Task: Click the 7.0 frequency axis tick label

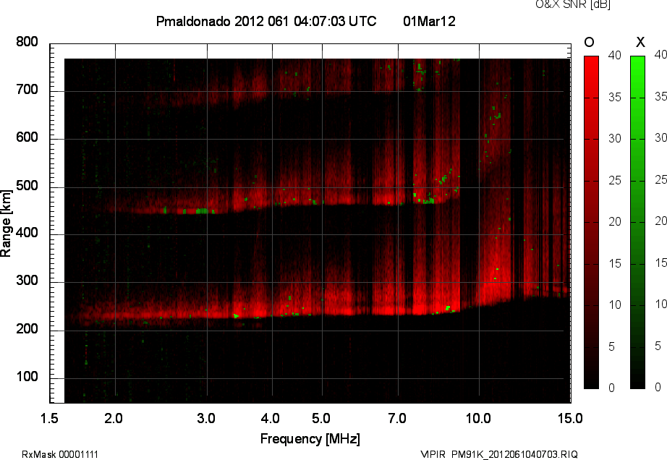Action: pos(398,418)
